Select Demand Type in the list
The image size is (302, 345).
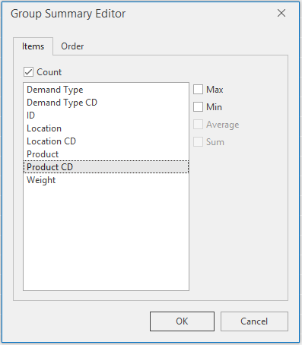click(106, 90)
